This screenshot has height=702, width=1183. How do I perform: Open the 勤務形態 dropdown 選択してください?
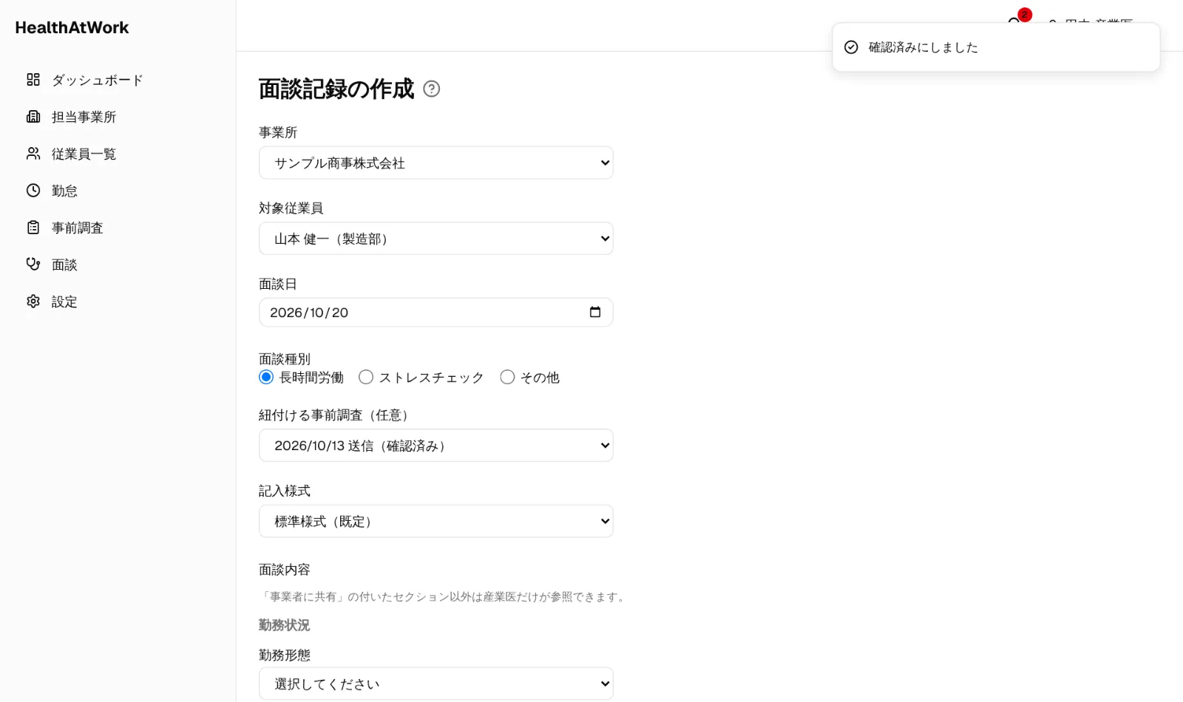pyautogui.click(x=436, y=684)
